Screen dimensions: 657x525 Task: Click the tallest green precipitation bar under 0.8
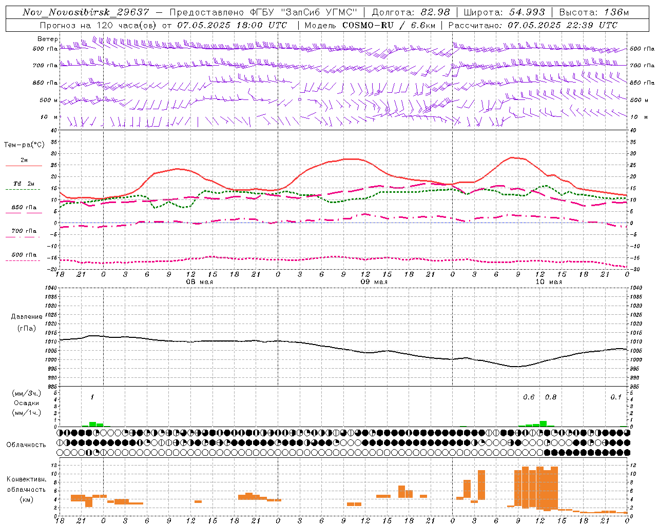coord(543,423)
